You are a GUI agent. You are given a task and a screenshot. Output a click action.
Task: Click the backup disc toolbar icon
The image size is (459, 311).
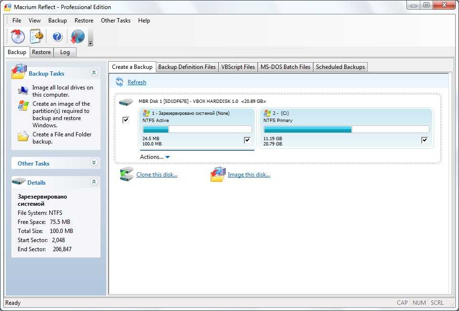coord(18,37)
